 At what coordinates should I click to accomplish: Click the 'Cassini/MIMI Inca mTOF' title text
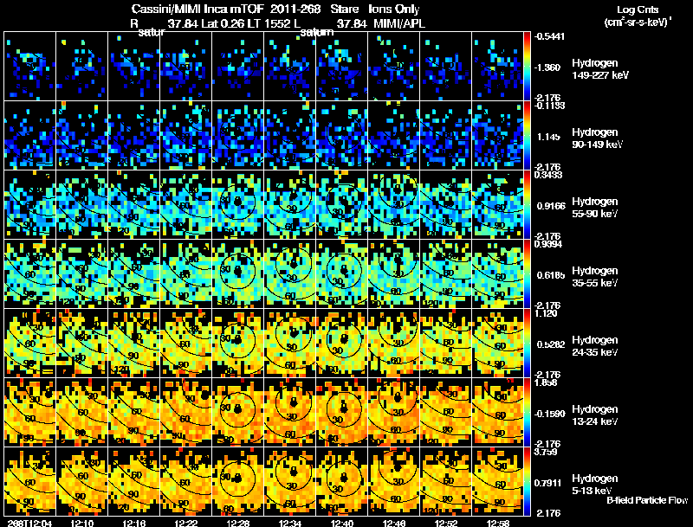click(198, 9)
